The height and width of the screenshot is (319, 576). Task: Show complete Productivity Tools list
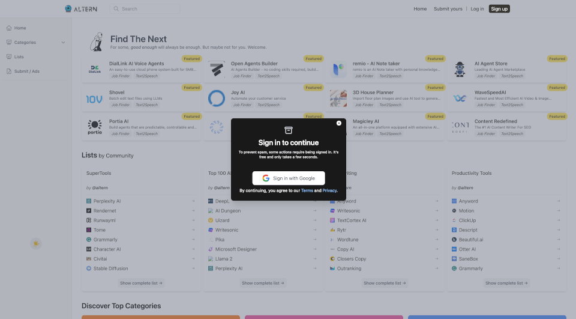coord(506,283)
